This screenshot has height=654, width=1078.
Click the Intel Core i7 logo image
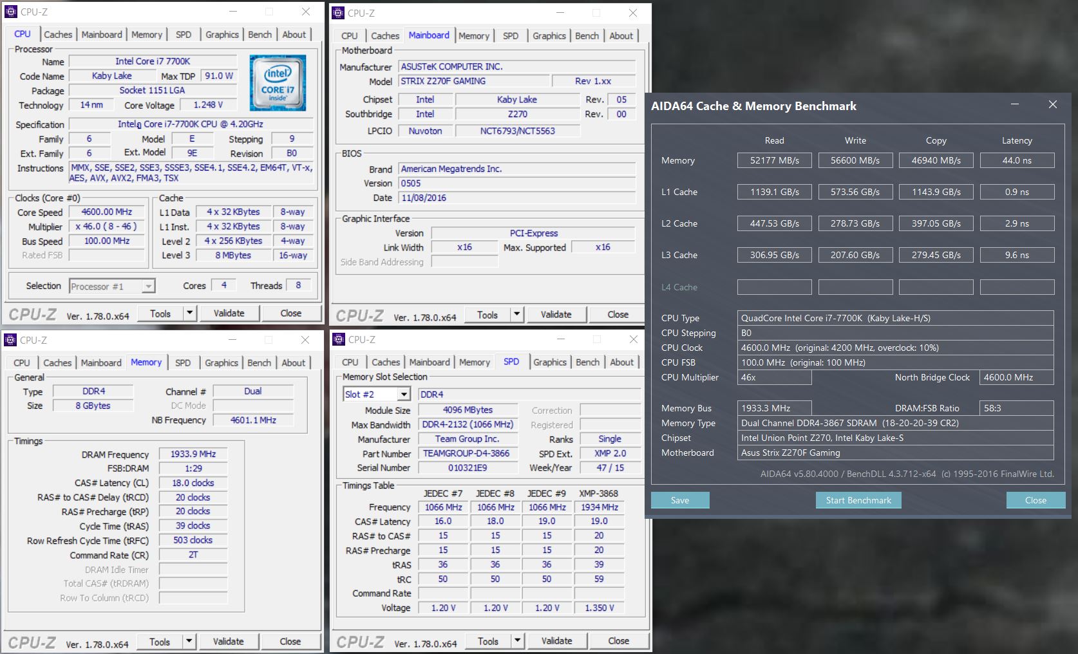tap(278, 82)
